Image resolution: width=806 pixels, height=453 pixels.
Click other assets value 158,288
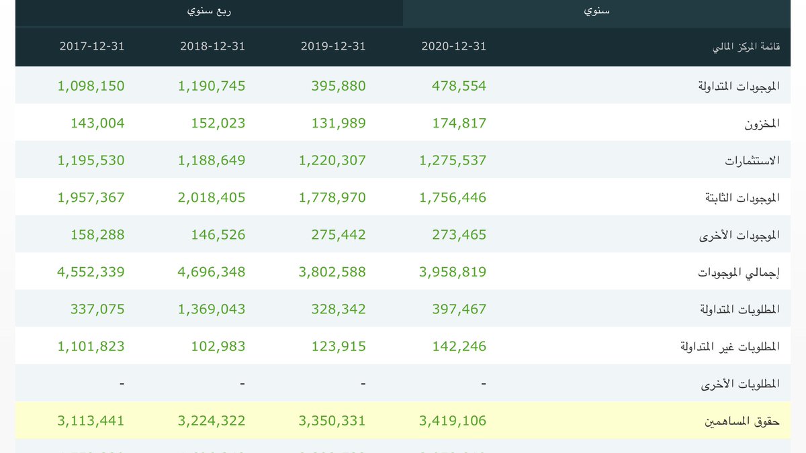point(97,236)
